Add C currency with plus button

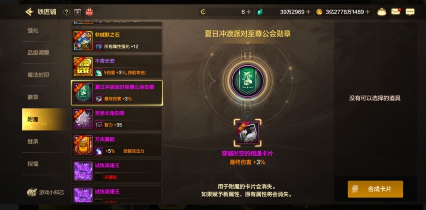point(248,12)
